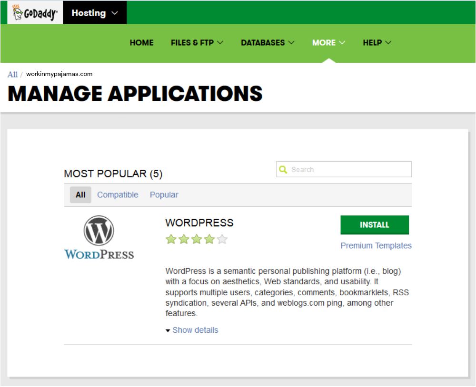Switch to the Popular filter tab
Image resolution: width=476 pixels, height=387 pixels.
164,195
